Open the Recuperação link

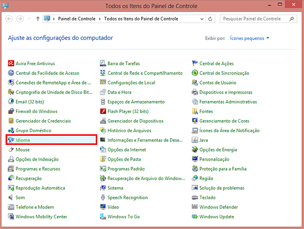29,178
